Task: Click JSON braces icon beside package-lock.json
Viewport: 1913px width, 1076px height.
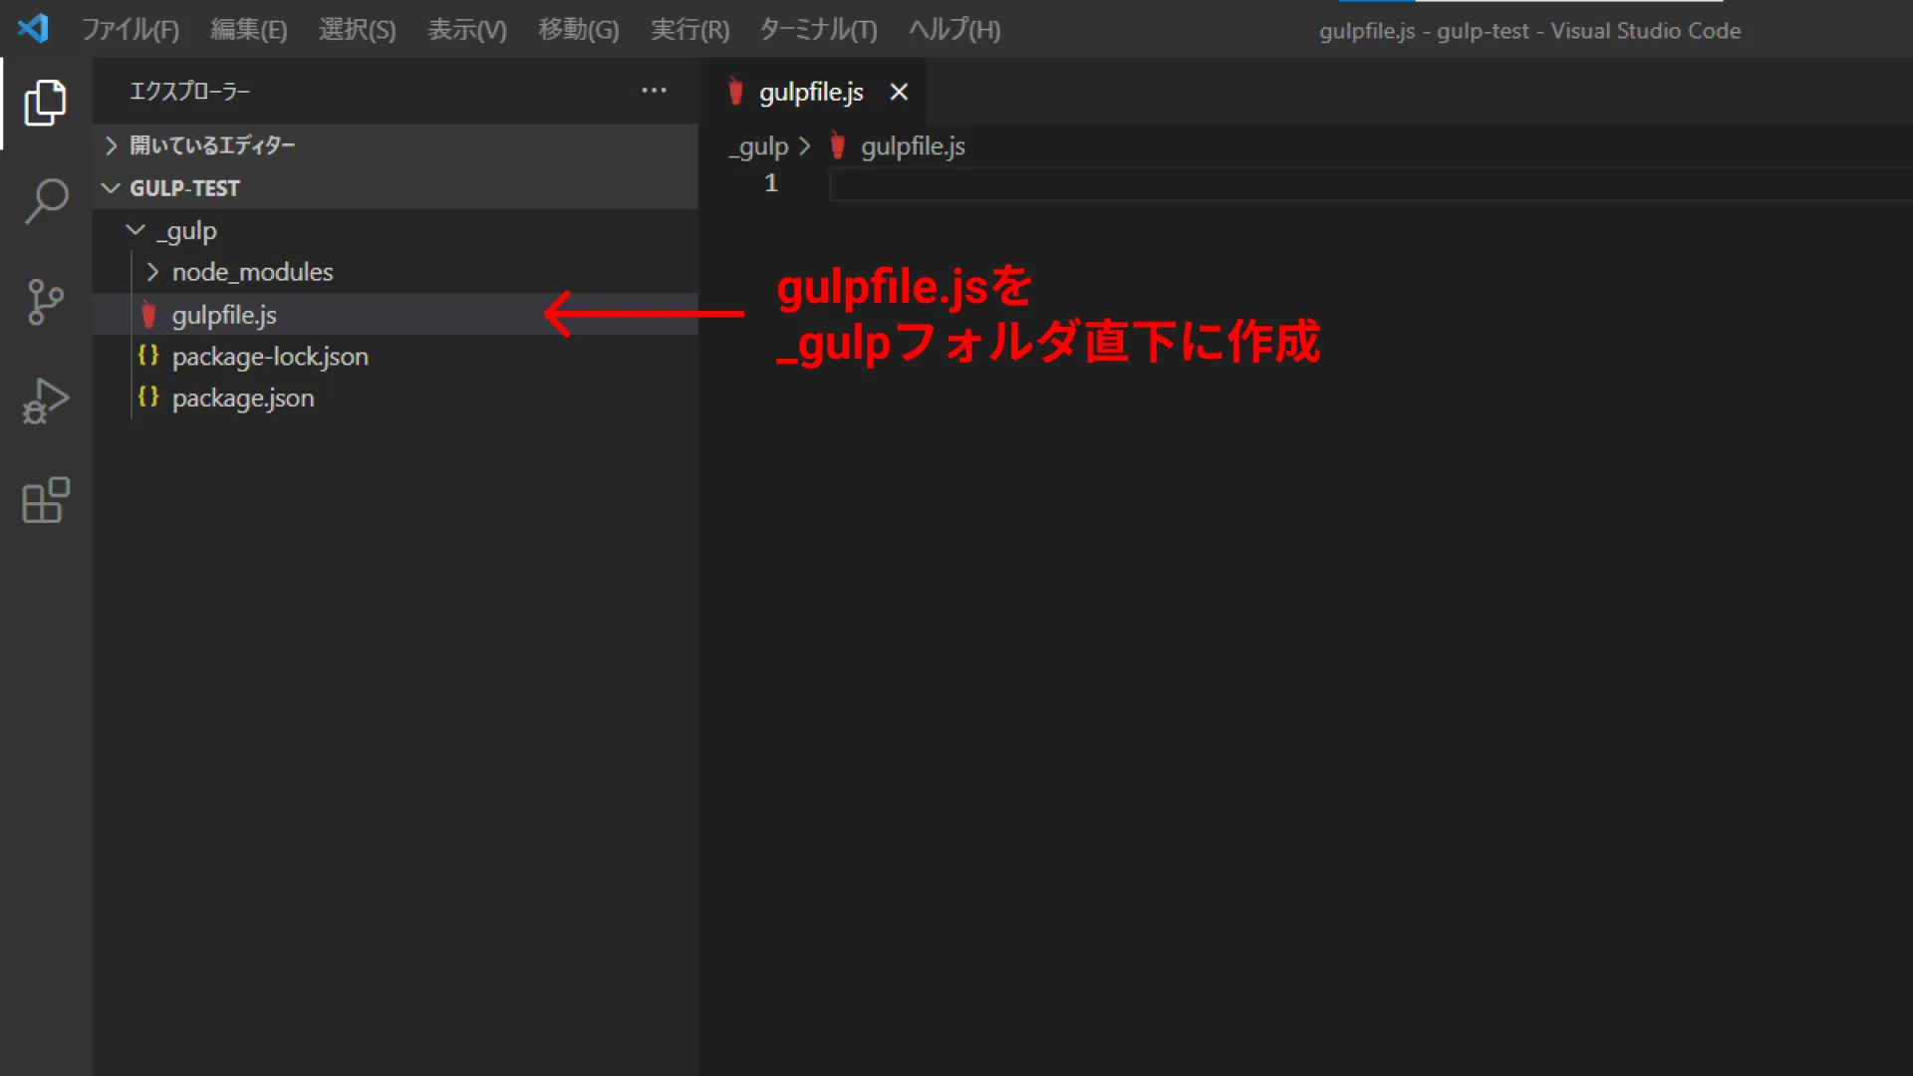Action: (148, 356)
